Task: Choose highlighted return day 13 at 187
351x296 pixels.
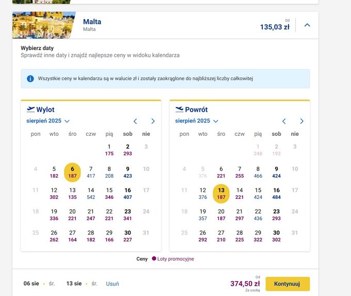Action: (221, 194)
